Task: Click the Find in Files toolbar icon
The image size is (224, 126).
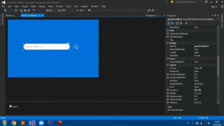Action: (x=89, y=10)
